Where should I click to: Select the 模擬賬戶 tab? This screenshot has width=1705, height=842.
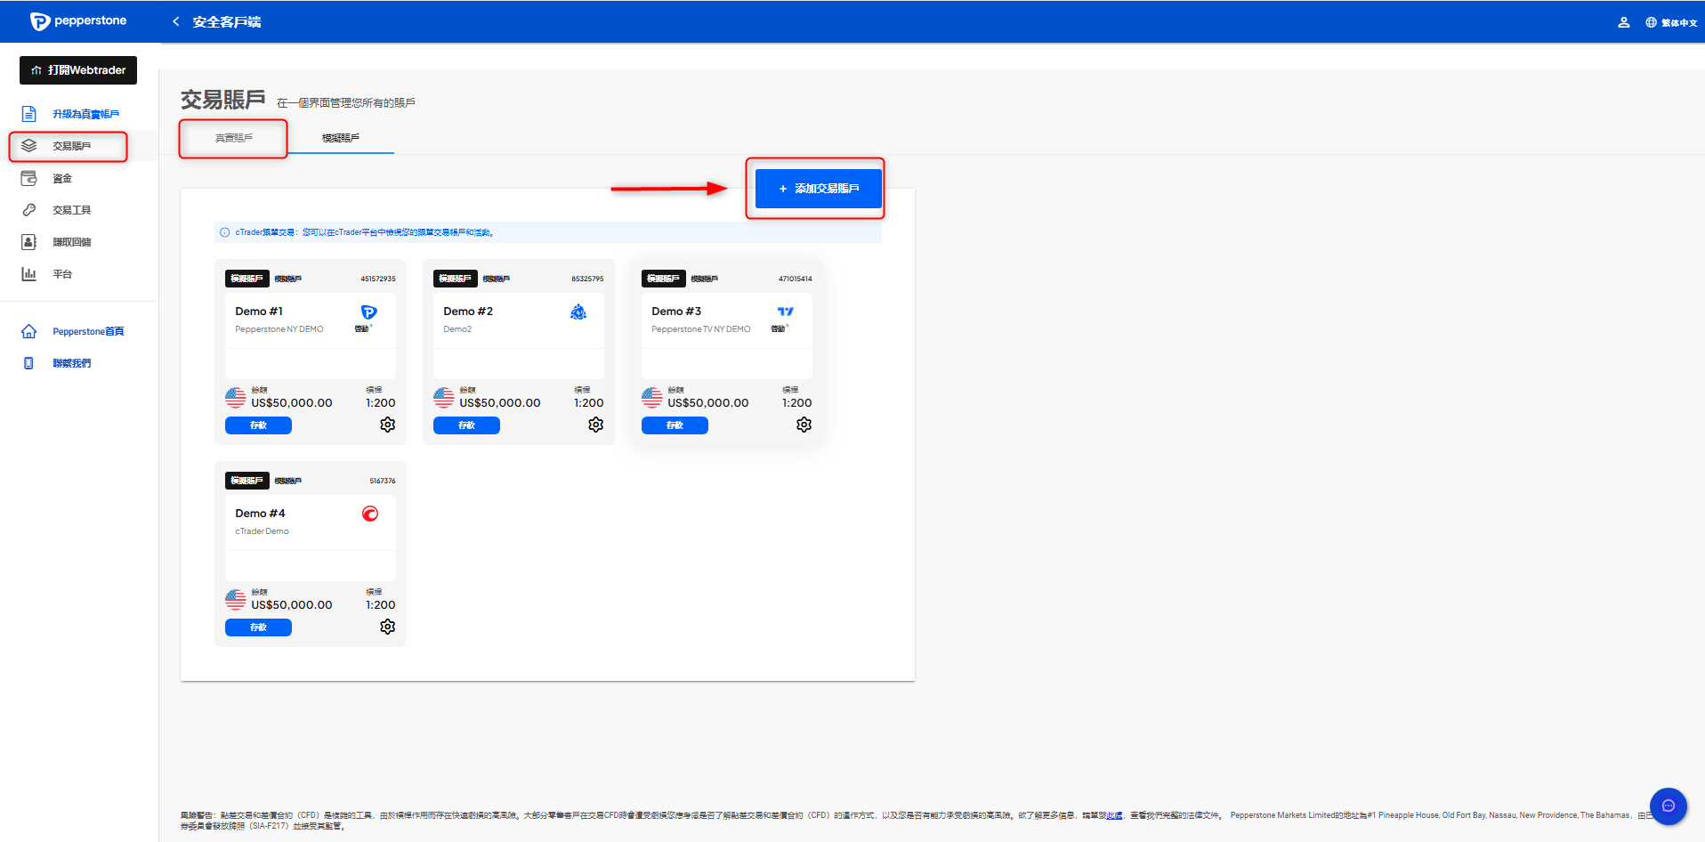click(341, 138)
